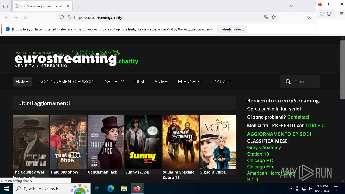
Task: Translate this page using the translate icon
Action: click(x=266, y=18)
